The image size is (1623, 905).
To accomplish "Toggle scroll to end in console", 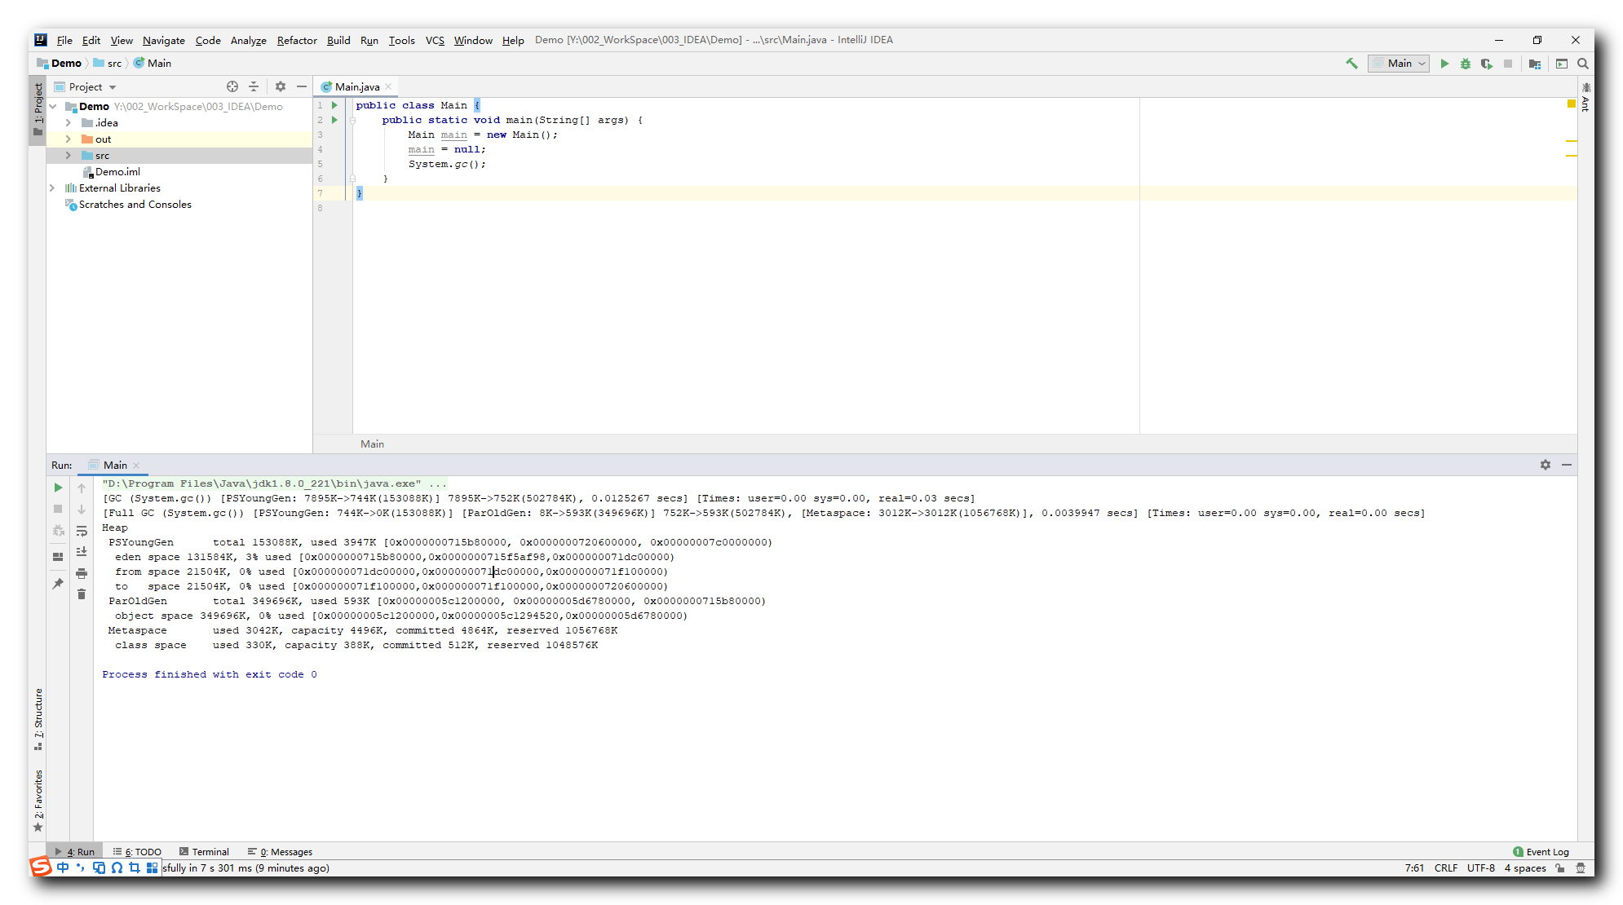I will 82,552.
